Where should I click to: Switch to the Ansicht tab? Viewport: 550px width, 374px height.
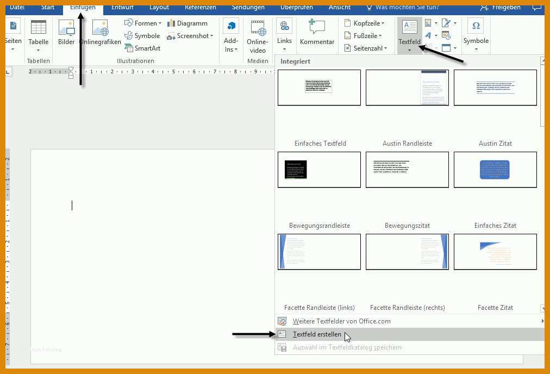coord(340,8)
